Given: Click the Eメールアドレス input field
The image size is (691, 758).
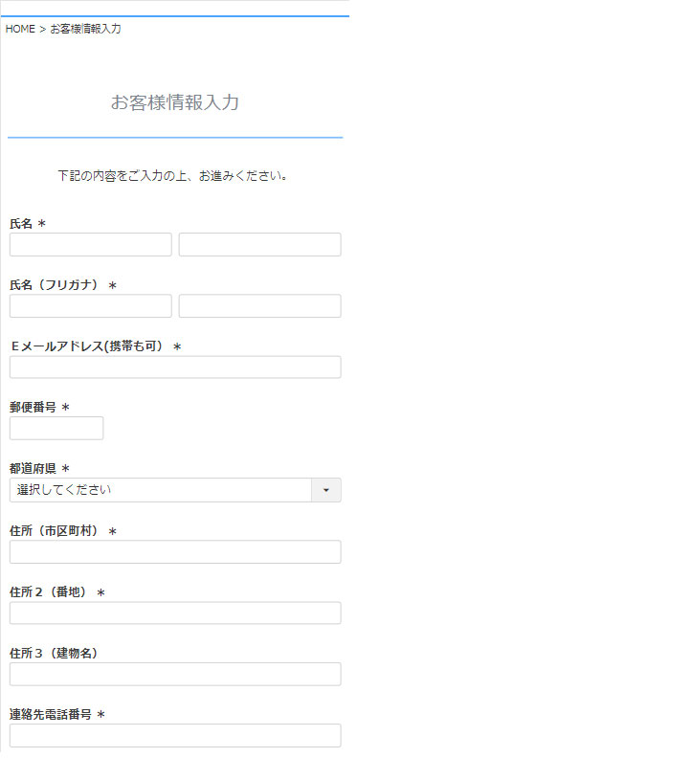Looking at the screenshot, I should [x=175, y=368].
